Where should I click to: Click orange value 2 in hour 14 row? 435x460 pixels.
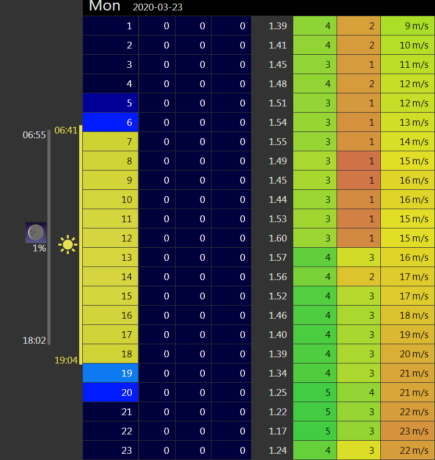click(359, 277)
